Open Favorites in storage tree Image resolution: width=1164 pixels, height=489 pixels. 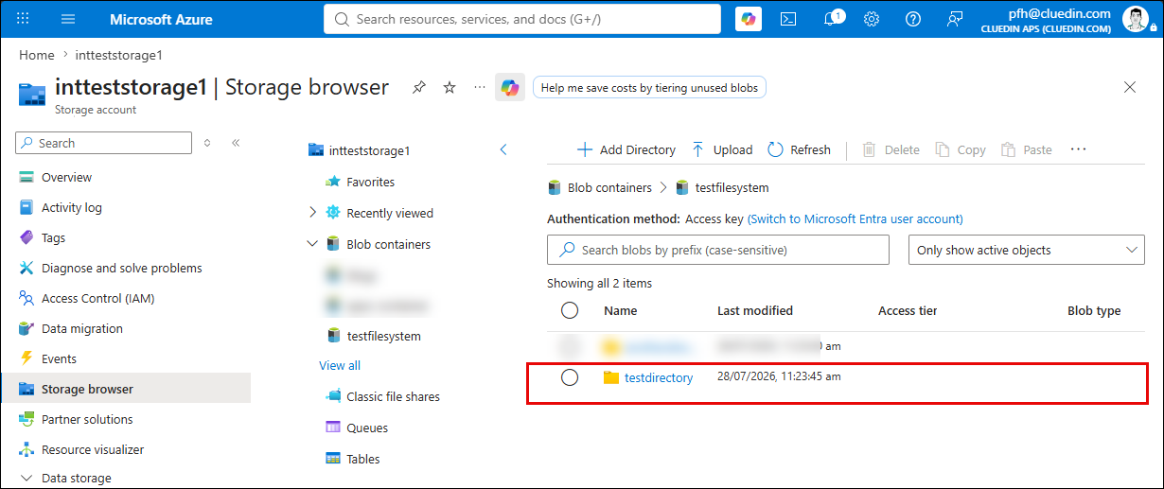(360, 182)
